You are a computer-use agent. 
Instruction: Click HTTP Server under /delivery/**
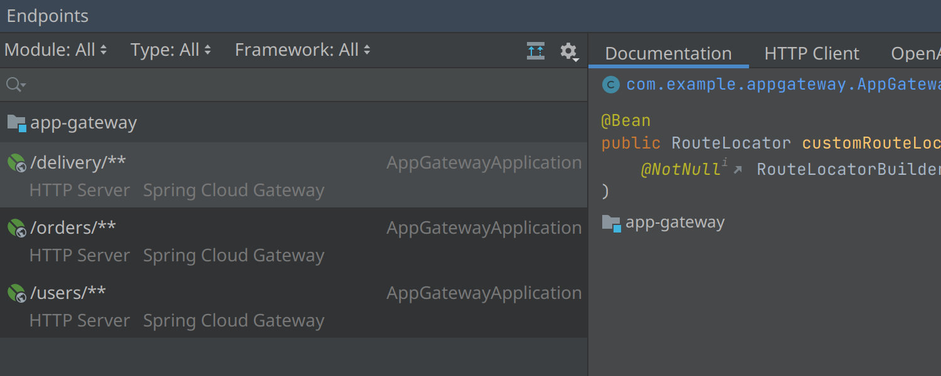(80, 190)
